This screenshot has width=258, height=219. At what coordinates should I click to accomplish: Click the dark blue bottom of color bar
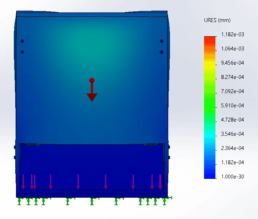[x=210, y=175]
